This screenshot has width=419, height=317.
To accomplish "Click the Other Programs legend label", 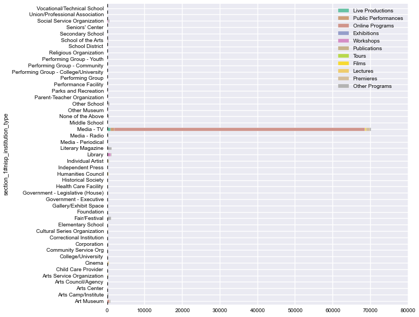I will point(372,86).
